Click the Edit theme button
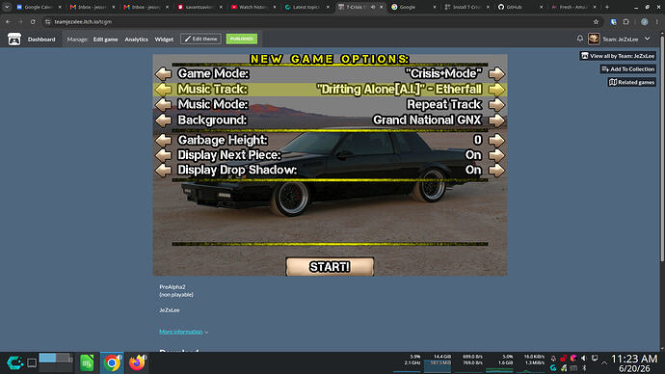665x374 pixels. tap(200, 39)
